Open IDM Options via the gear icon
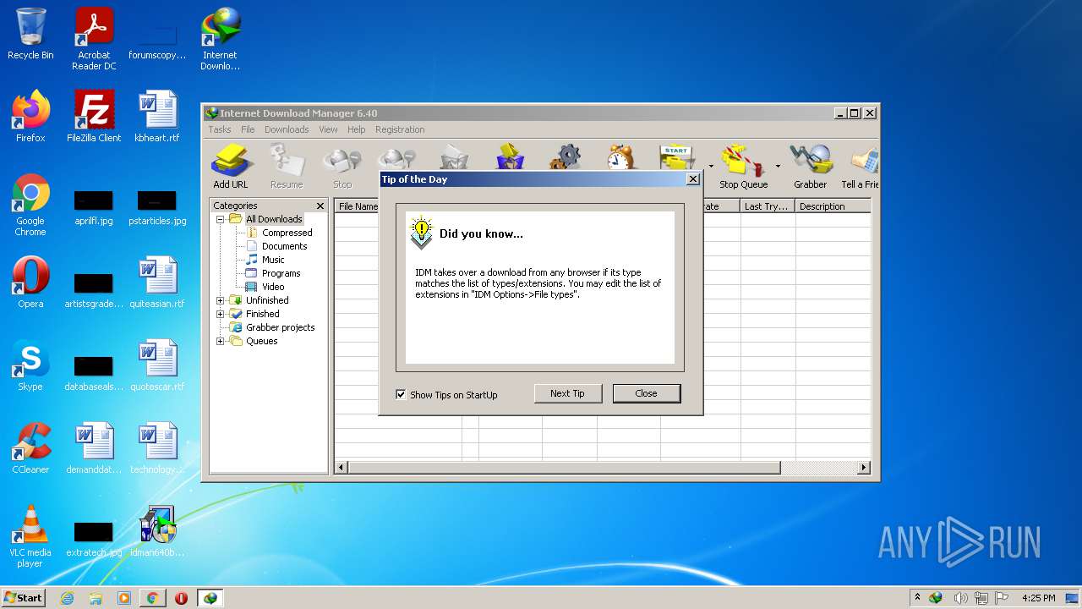Screen dimensions: 1082x609 tap(566, 158)
